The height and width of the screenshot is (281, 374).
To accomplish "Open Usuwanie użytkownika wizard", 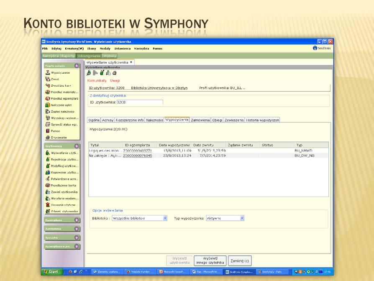I will pyautogui.click(x=62, y=205).
